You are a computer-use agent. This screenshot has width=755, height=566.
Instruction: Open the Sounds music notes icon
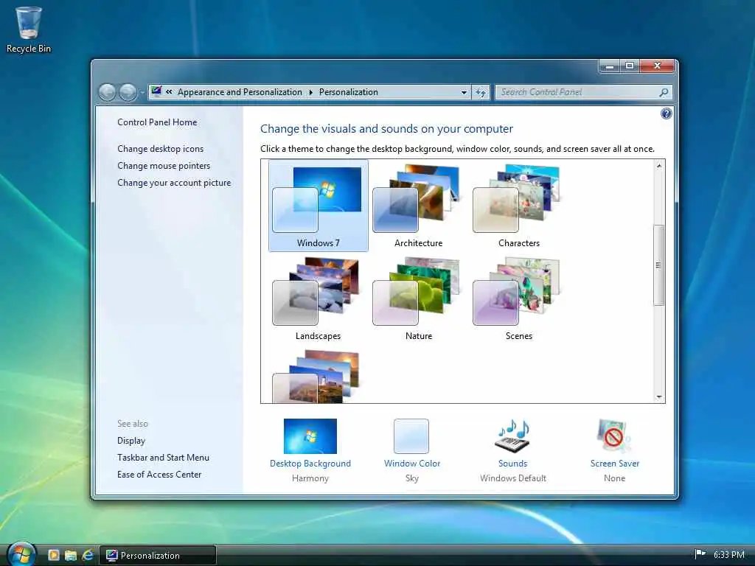[x=512, y=435]
